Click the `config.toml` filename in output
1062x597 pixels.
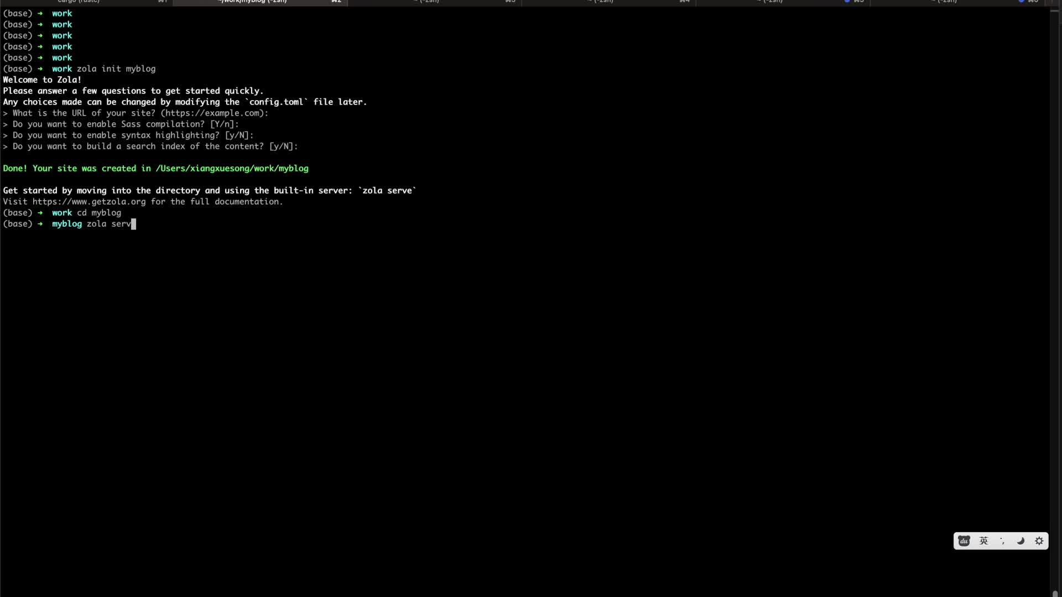coord(276,102)
